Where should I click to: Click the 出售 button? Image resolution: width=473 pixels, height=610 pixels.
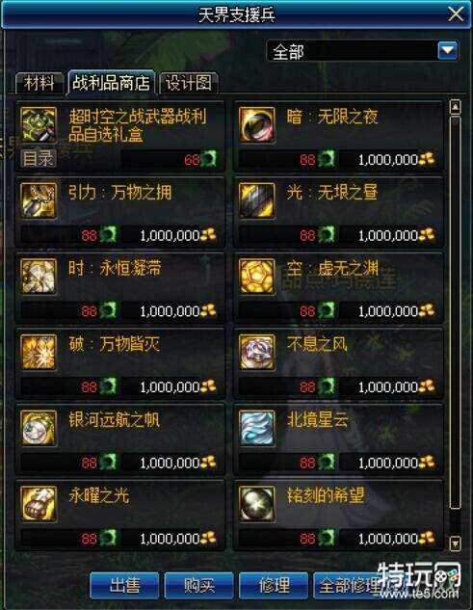pyautogui.click(x=124, y=585)
